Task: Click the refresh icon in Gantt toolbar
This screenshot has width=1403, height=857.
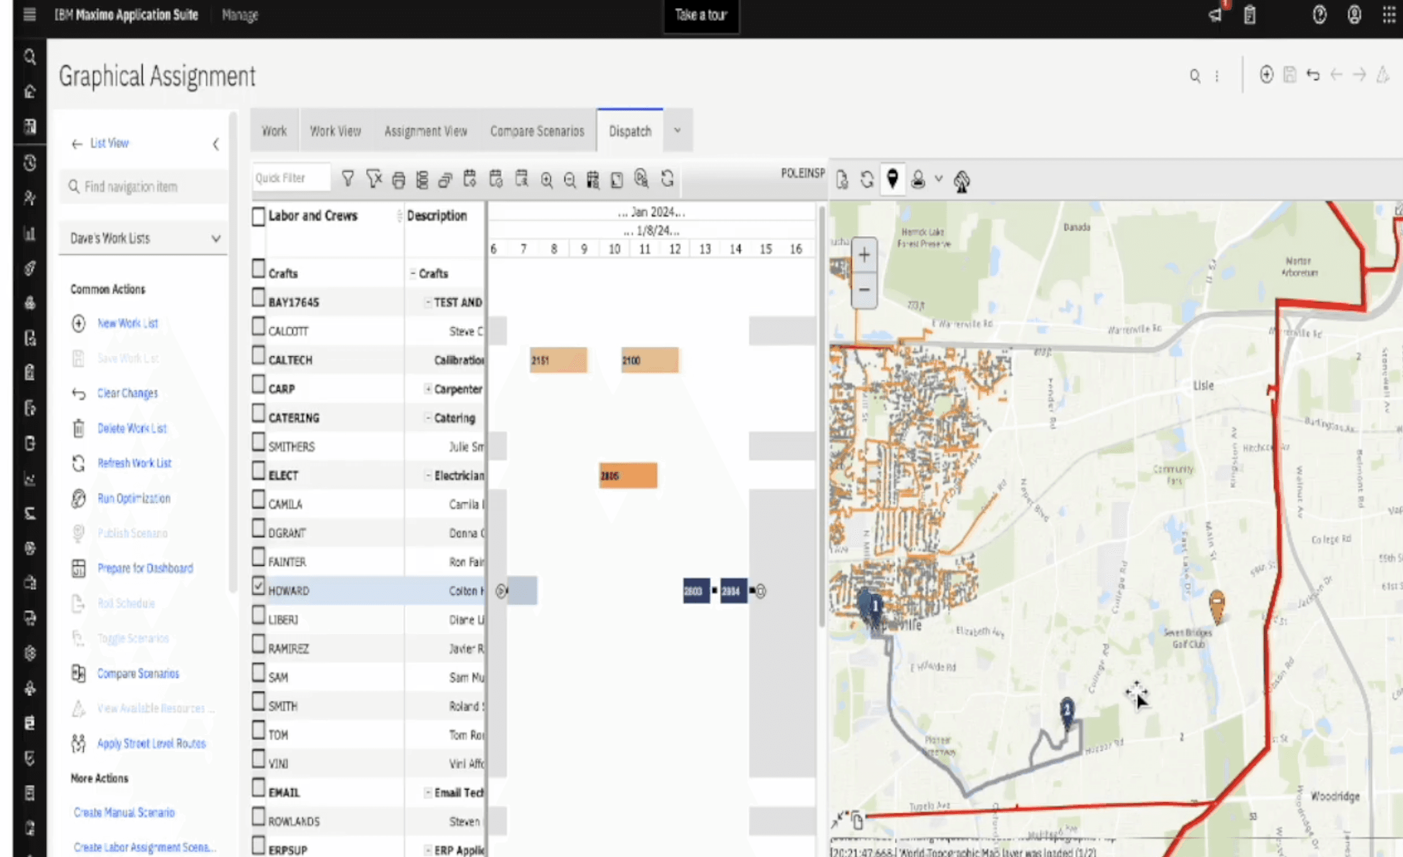Action: (x=667, y=179)
